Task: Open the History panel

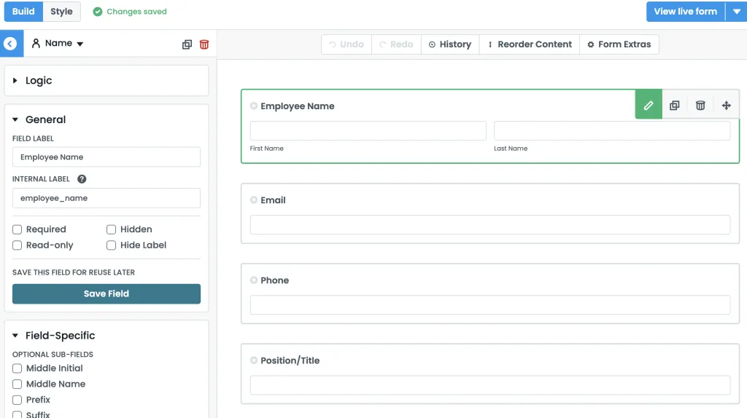Action: click(x=449, y=44)
